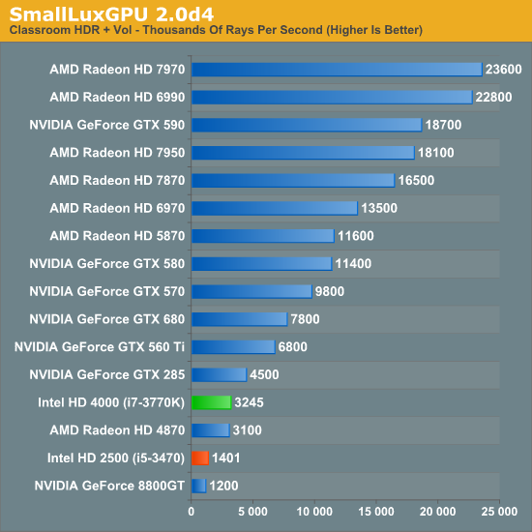The image size is (532, 532).
Task: Click the 10 000 axis tick label
Action: pos(314,512)
